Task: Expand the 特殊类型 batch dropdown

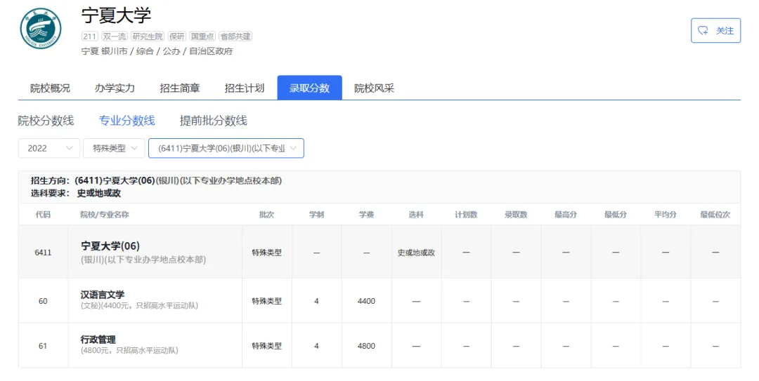Action: pyautogui.click(x=114, y=148)
